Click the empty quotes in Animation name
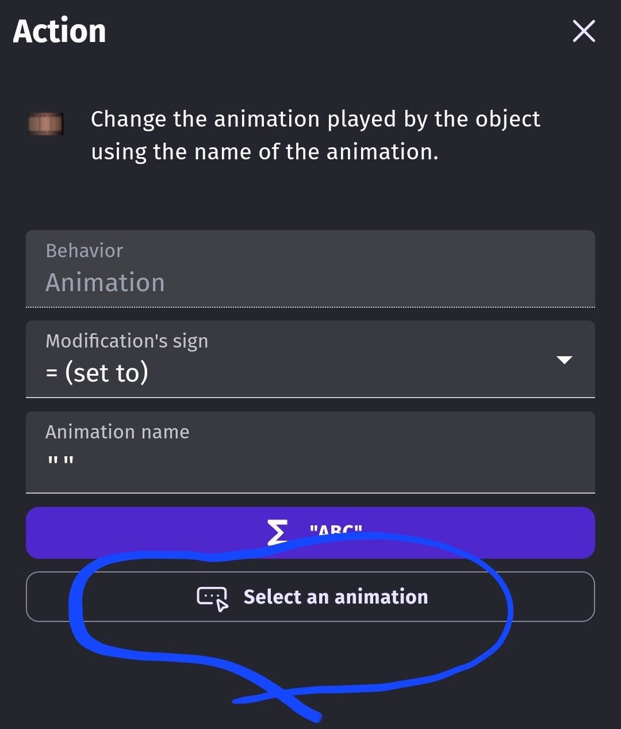The width and height of the screenshot is (621, 729). click(60, 460)
